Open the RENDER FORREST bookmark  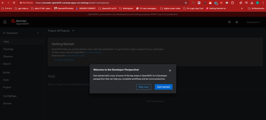(x=86, y=8)
